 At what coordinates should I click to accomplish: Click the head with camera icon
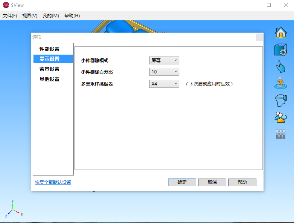pyautogui.click(x=280, y=100)
